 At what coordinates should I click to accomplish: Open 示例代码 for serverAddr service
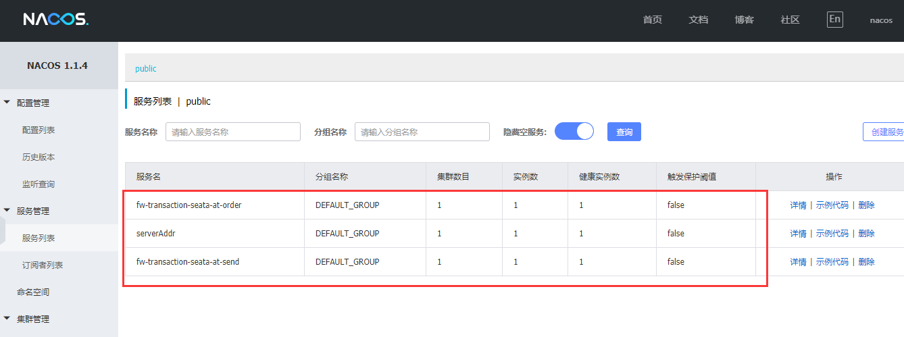pos(832,234)
